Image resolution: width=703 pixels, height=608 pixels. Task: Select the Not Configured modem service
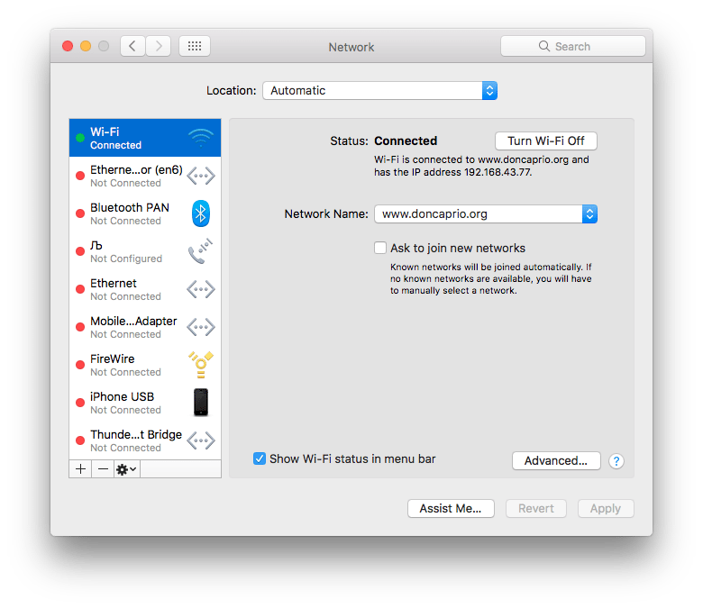(x=145, y=251)
